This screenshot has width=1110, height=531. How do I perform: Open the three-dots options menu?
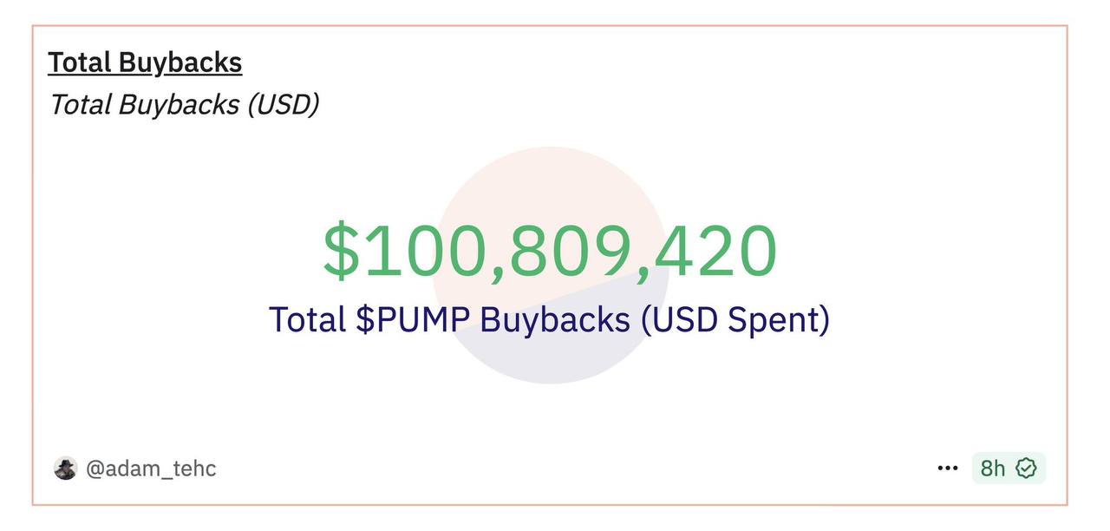click(x=947, y=469)
